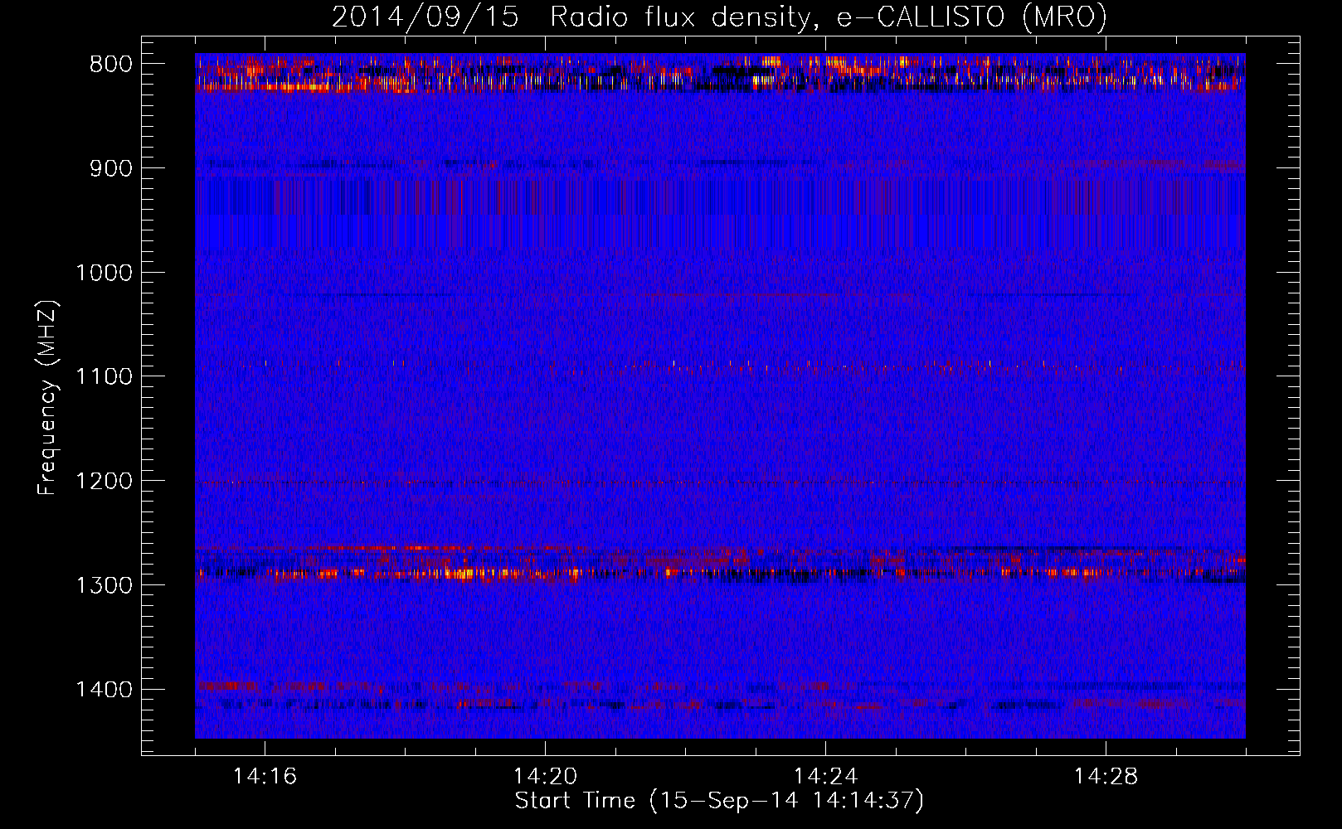Select the 'Frequency (MHZ)' axis label
Screen dimensions: 1342x829
(48, 398)
